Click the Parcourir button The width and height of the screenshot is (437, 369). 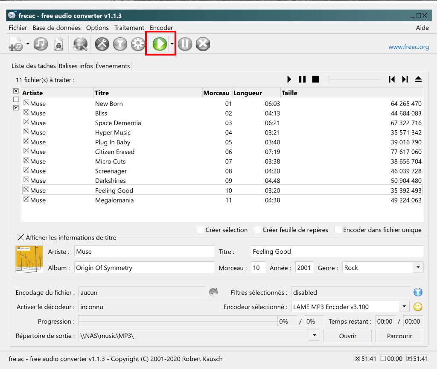coord(399,336)
